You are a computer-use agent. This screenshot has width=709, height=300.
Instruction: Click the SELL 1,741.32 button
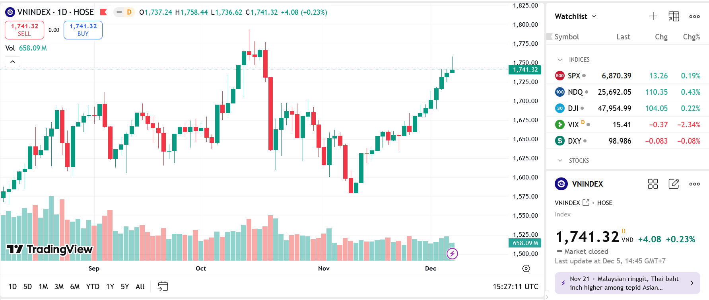pyautogui.click(x=24, y=30)
